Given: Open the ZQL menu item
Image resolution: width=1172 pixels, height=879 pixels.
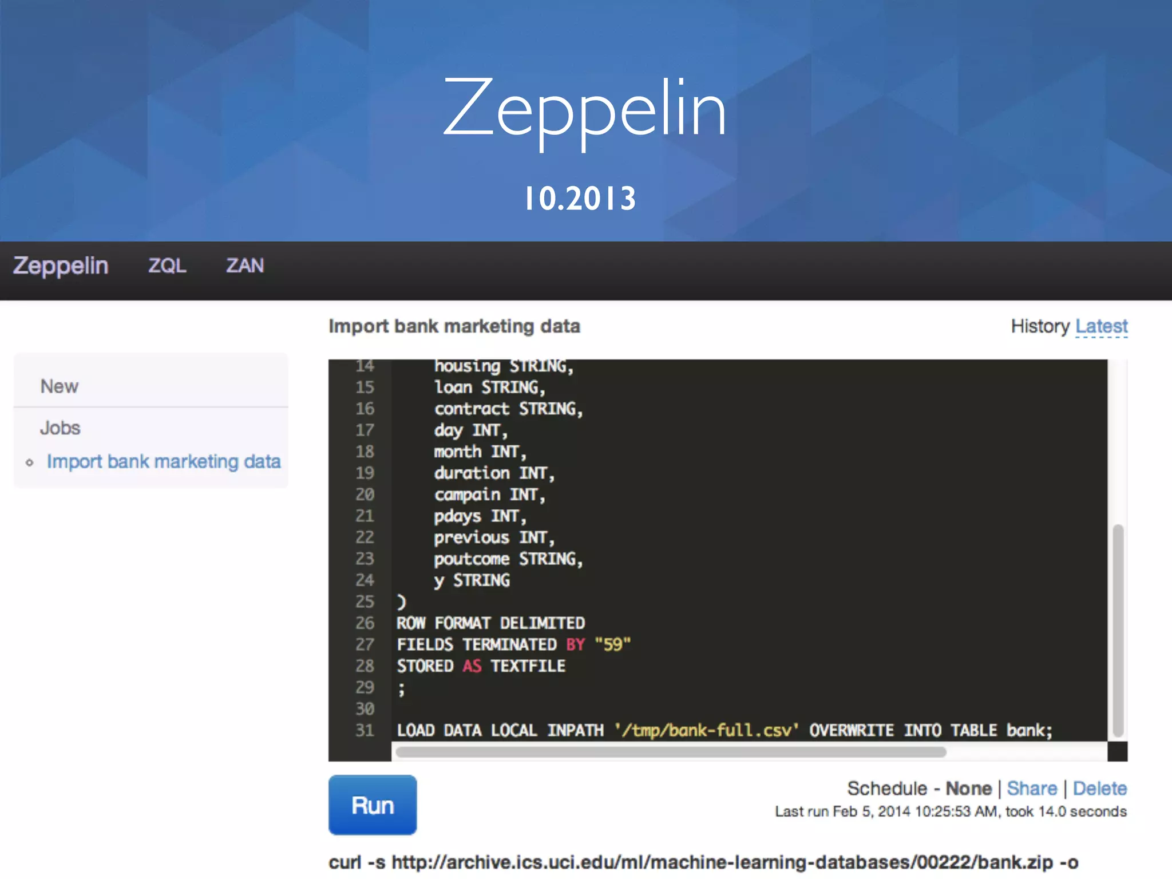Looking at the screenshot, I should coord(167,266).
